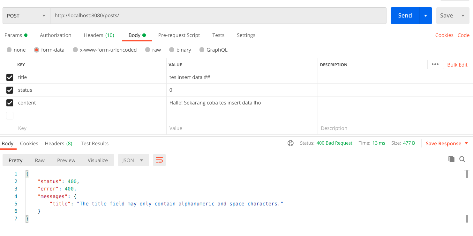
Task: Open search in the response body
Action: point(462,159)
